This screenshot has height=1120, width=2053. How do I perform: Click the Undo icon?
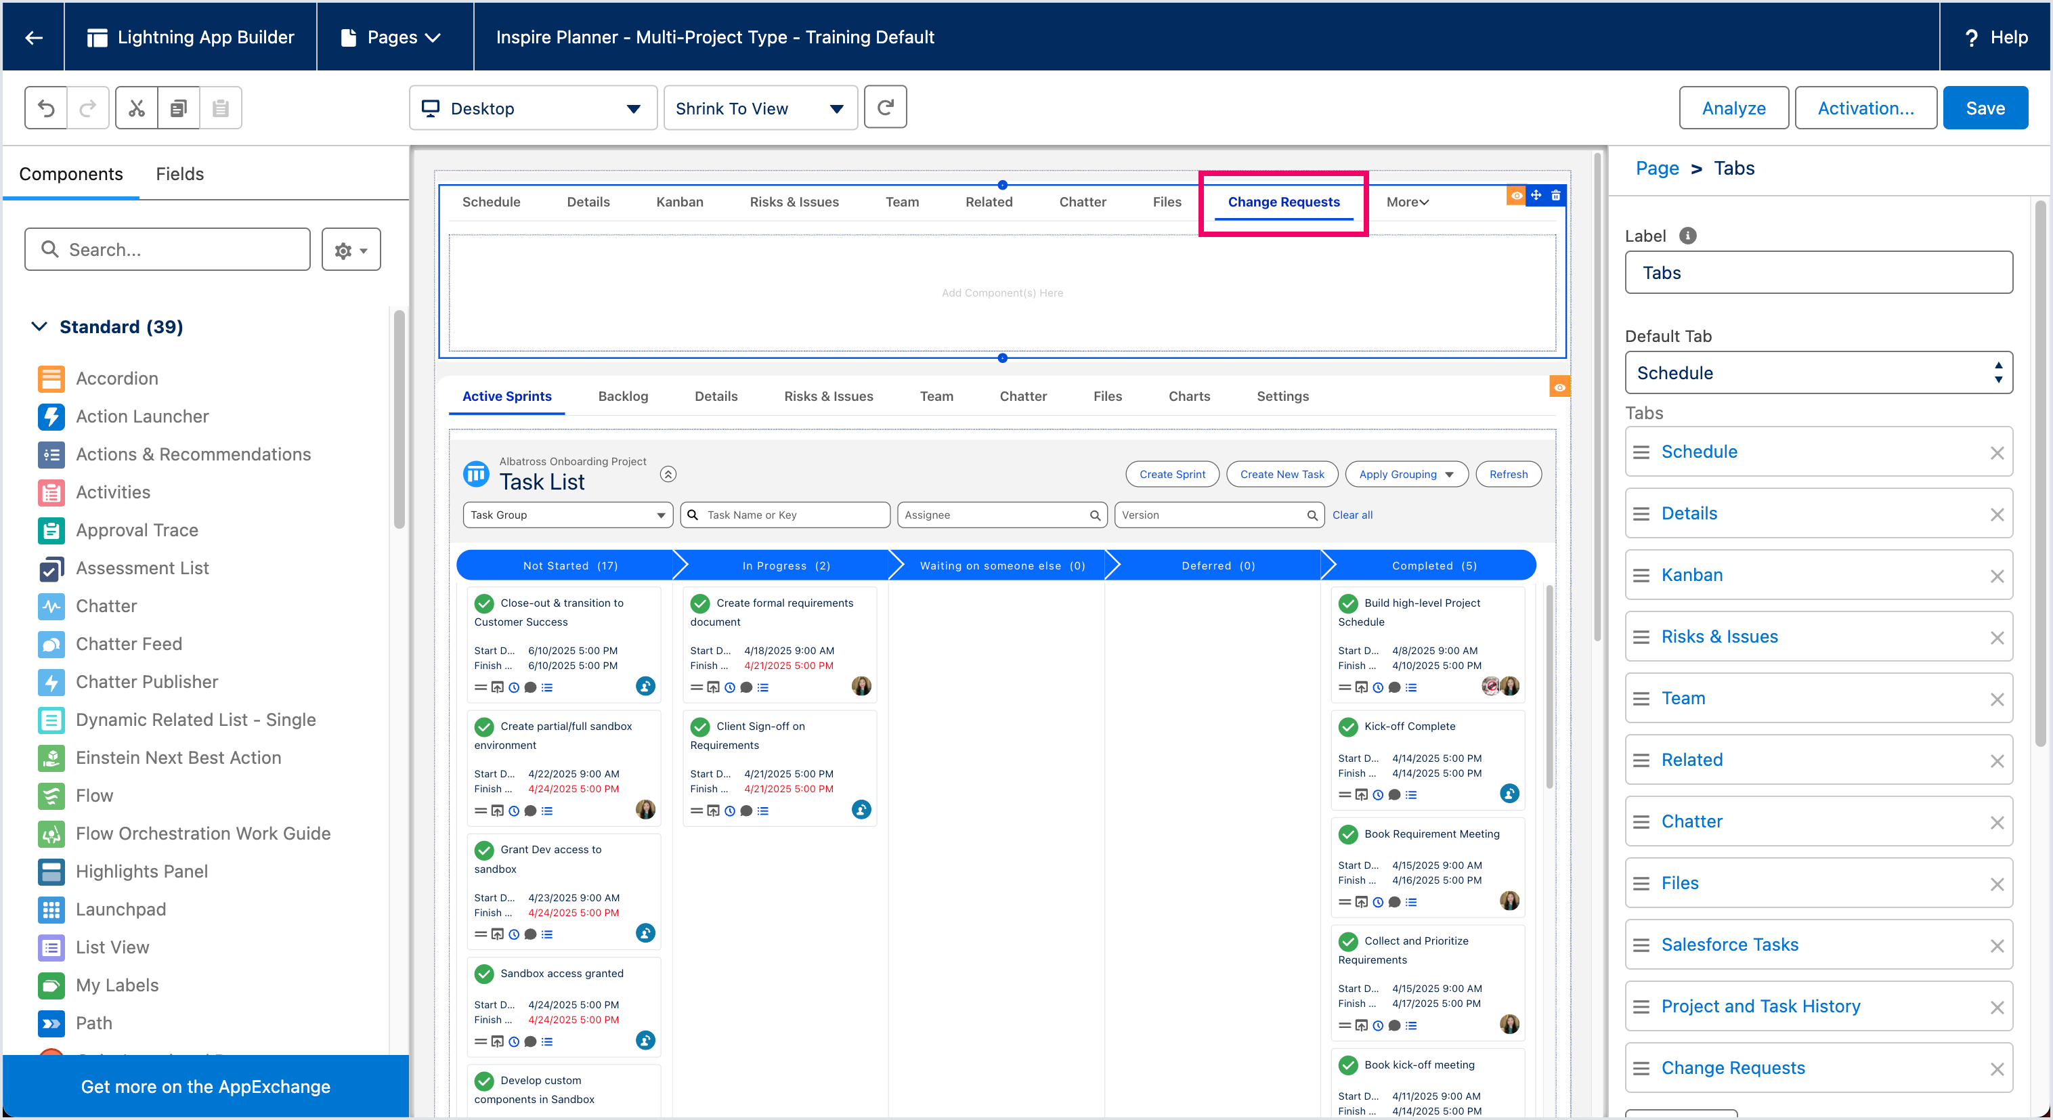46,108
